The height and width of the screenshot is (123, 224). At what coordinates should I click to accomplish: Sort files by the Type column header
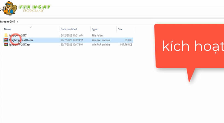point(95,29)
